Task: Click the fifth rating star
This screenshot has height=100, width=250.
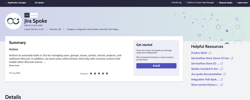Action: pyautogui.click(x=107, y=74)
